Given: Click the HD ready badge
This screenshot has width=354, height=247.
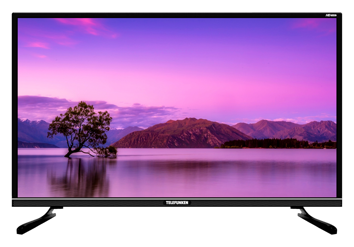Looking at the screenshot, I should tap(331, 16).
